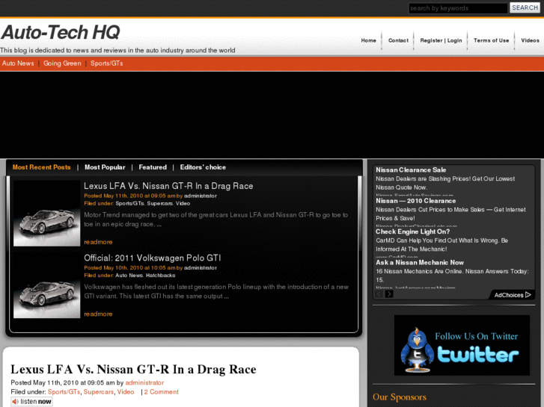544x407 pixels.
Task: Open Supercars link under main article
Action: click(x=99, y=392)
